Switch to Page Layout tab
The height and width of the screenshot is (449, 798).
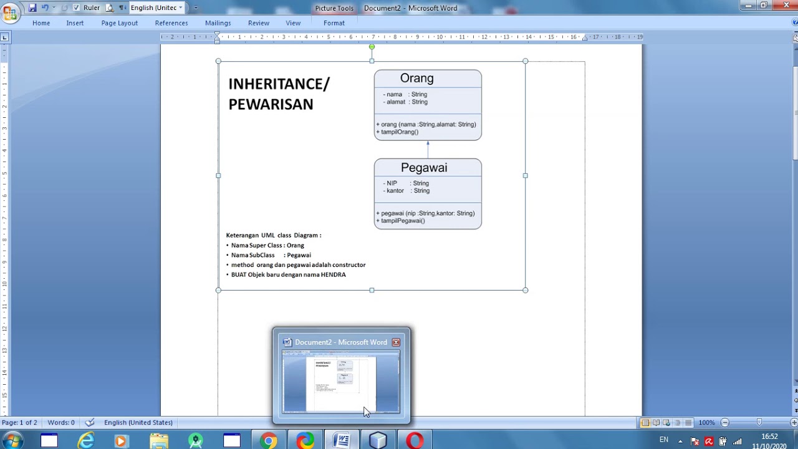(x=119, y=23)
